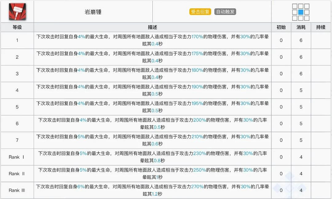Select the 等级 header tab

click(x=17, y=27)
